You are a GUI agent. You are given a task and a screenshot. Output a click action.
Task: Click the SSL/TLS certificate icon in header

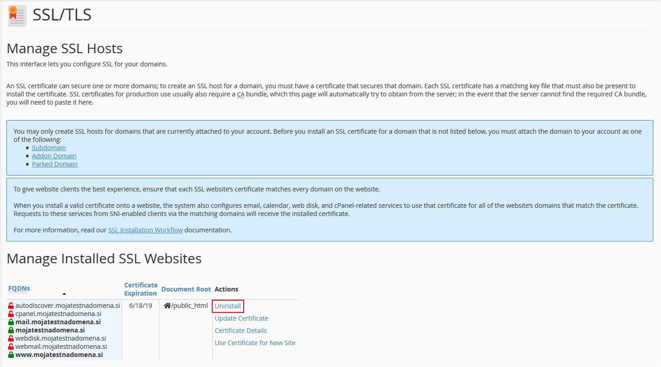(17, 16)
